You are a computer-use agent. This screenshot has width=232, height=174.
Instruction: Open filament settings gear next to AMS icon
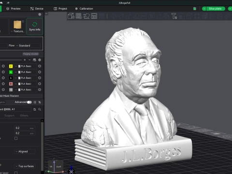click(40, 60)
